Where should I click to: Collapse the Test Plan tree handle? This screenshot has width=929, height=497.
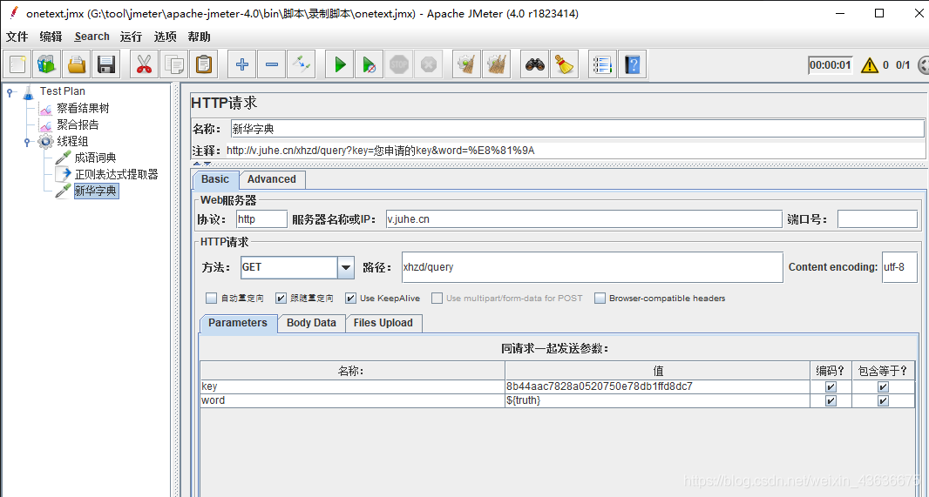(10, 91)
